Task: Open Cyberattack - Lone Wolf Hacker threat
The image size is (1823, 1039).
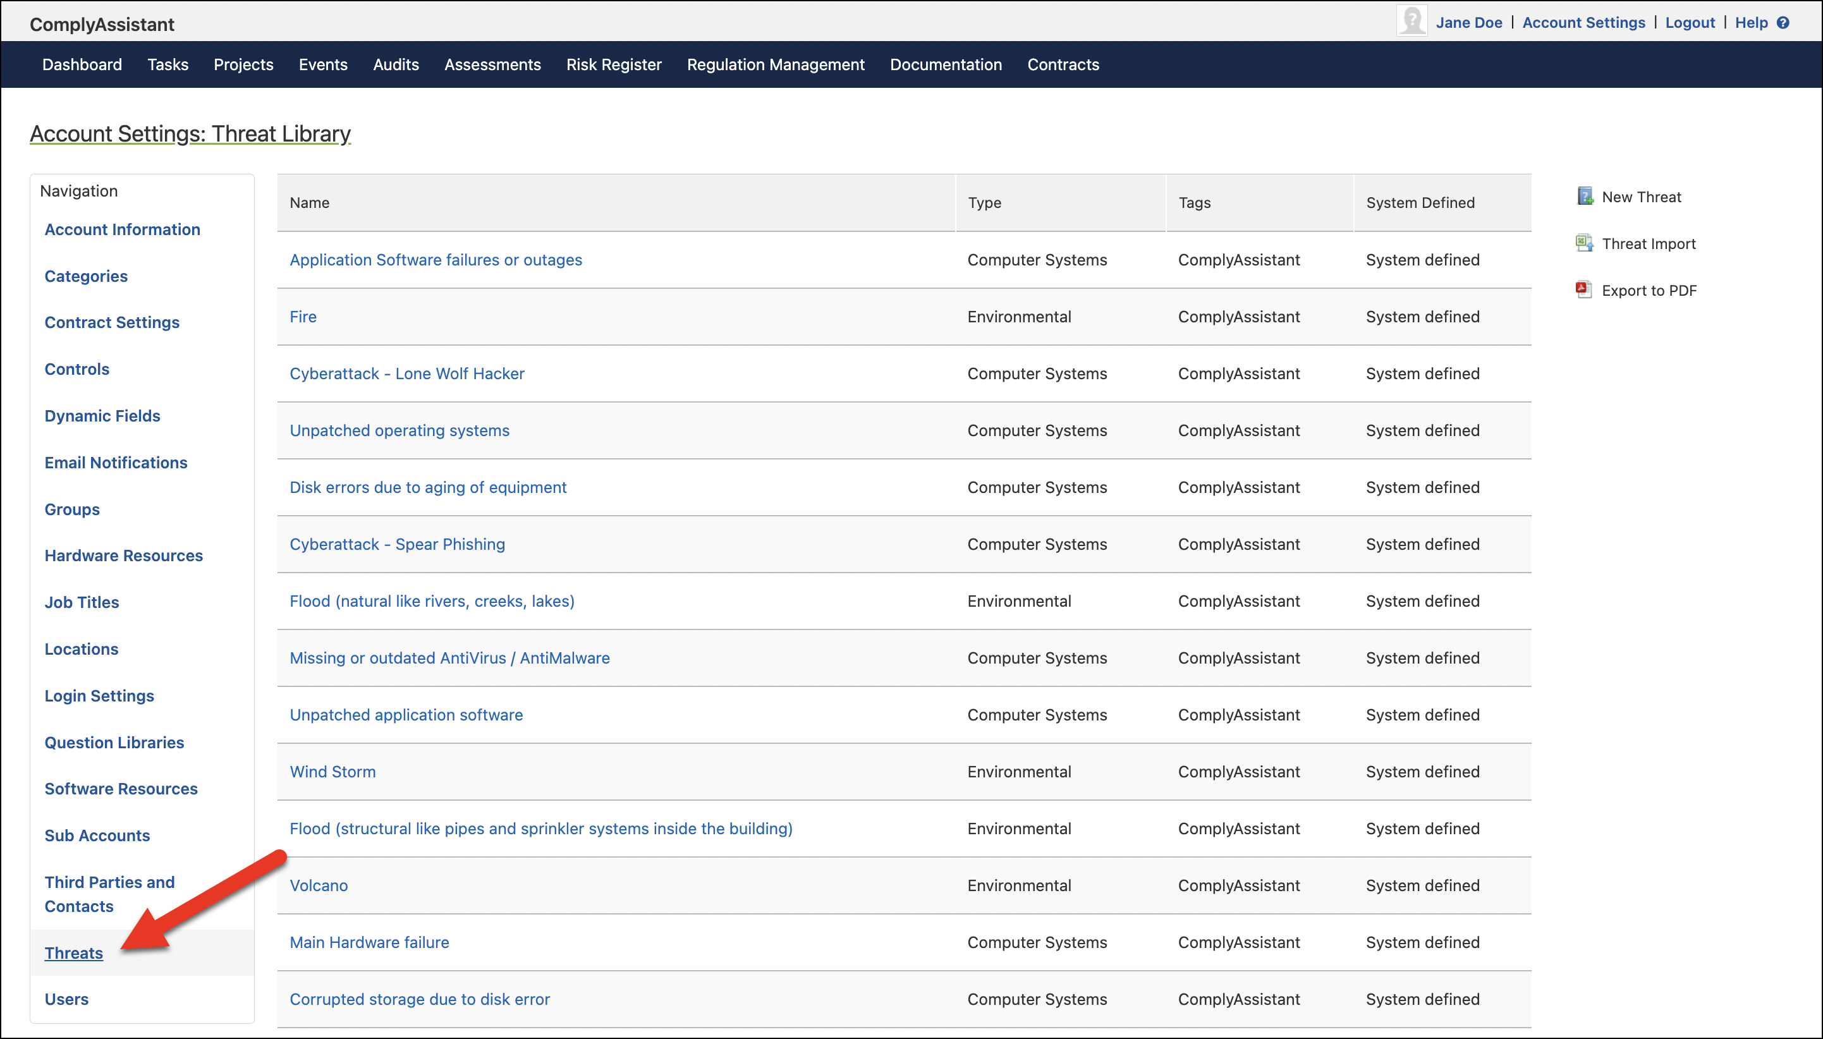Action: [406, 374]
